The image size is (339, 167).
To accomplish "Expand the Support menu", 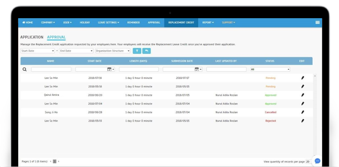I will (x=228, y=22).
